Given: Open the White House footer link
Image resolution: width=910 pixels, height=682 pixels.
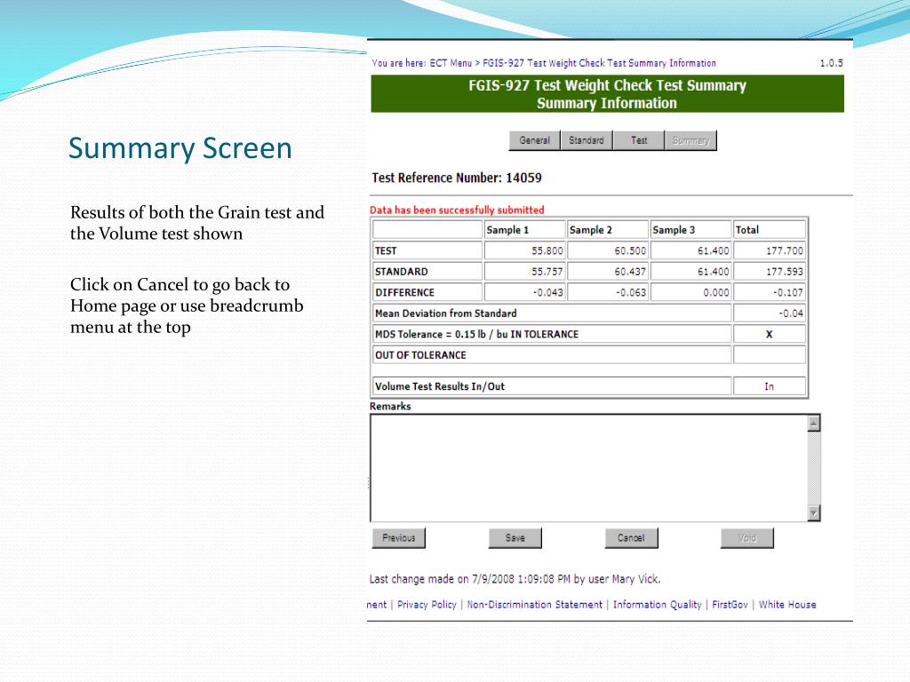Looking at the screenshot, I should (787, 604).
